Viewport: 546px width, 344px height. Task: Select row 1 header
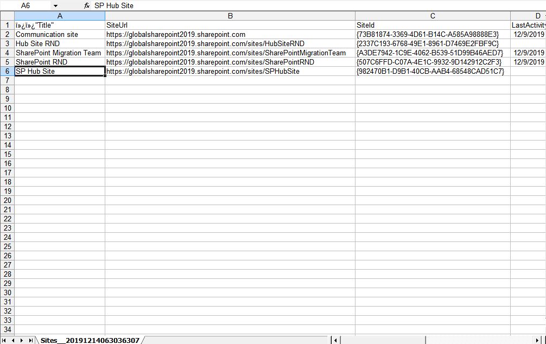point(7,25)
